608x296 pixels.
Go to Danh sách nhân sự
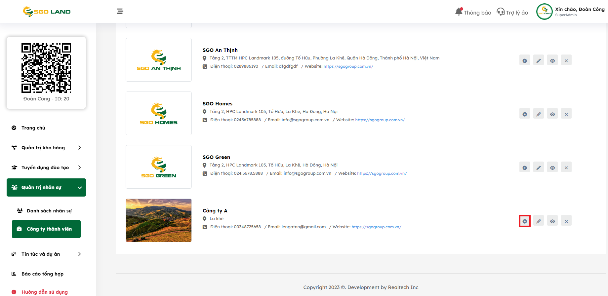click(x=49, y=211)
